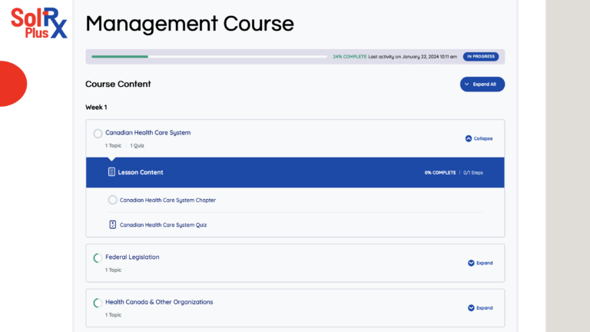Click Federal Legislation progress circle
590x332 pixels.
pyautogui.click(x=98, y=258)
